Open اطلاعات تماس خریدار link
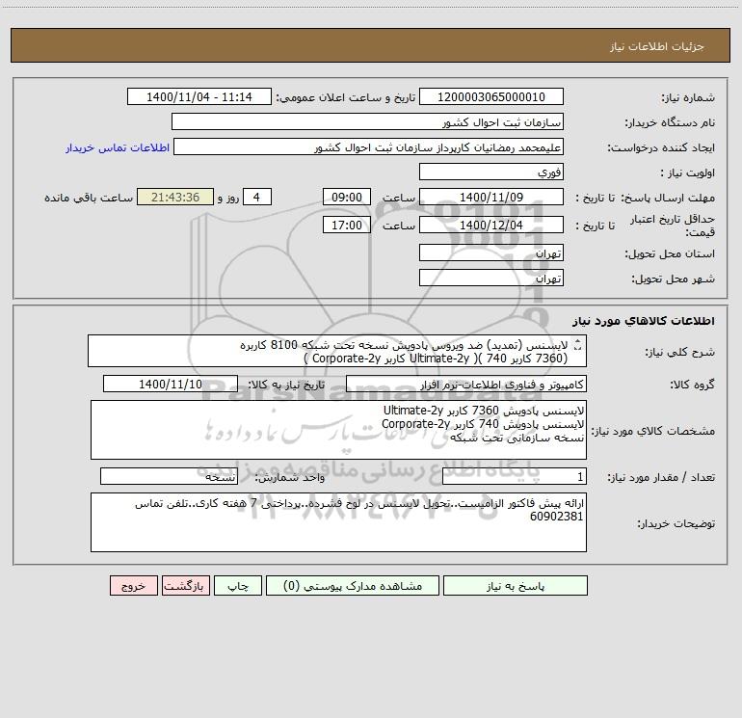 [x=118, y=147]
